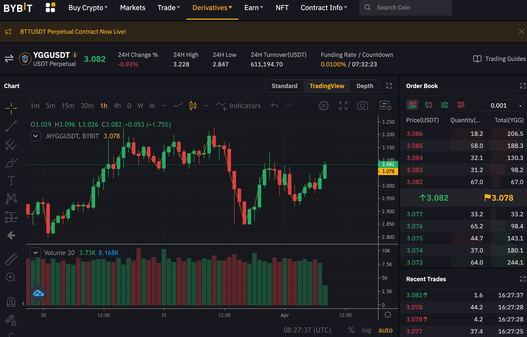Open the Bybit apps grid menu
This screenshot has width=527, height=337.
coord(50,8)
